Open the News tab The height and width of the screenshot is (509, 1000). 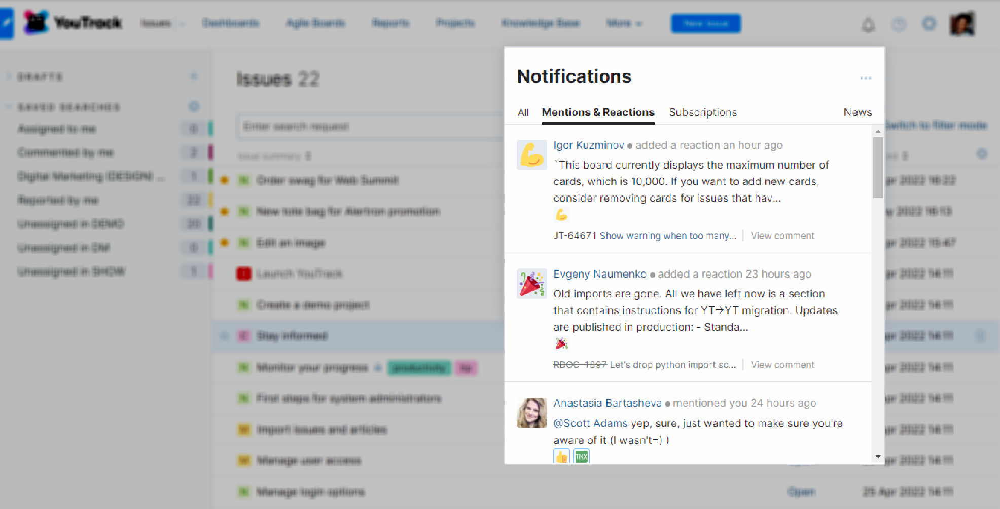coord(858,112)
